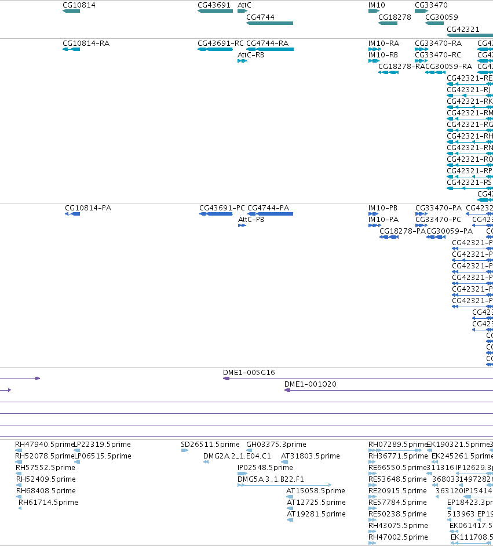Select the CG18278-PA protein label
The image size is (493, 546).
[403, 231]
